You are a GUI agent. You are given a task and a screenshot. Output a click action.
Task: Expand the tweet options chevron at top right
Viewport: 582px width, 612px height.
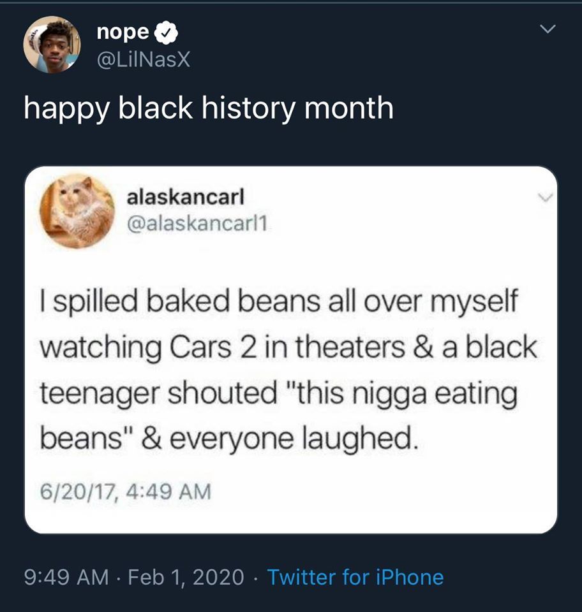point(548,30)
